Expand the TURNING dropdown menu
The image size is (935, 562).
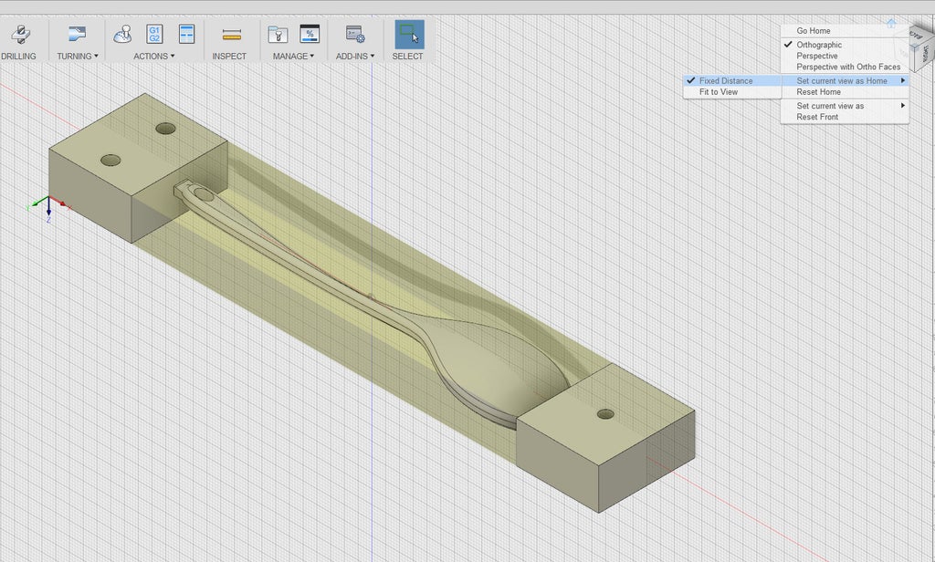coord(78,57)
